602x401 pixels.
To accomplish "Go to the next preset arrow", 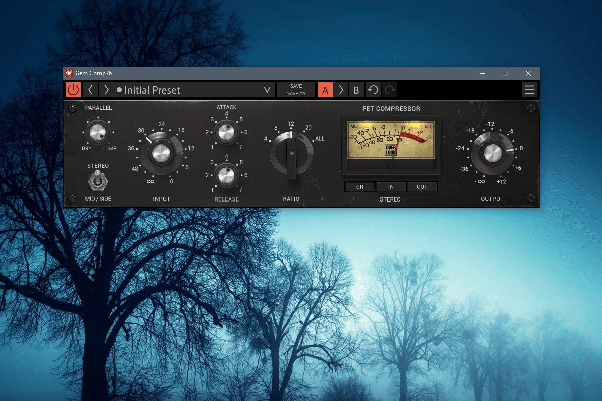I will point(106,90).
